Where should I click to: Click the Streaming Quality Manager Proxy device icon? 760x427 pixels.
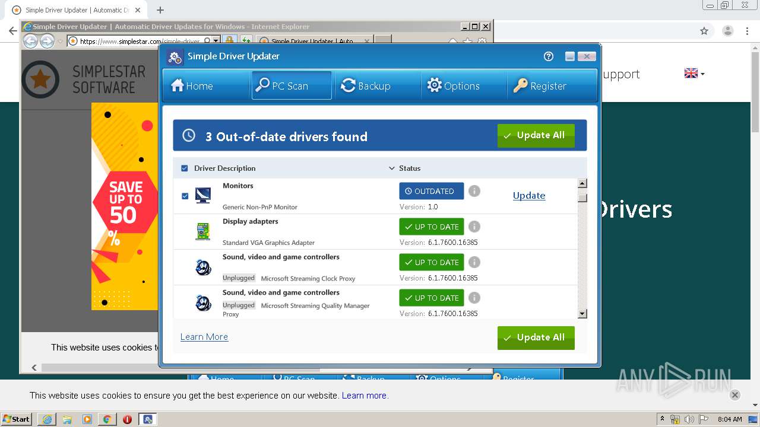pos(203,303)
